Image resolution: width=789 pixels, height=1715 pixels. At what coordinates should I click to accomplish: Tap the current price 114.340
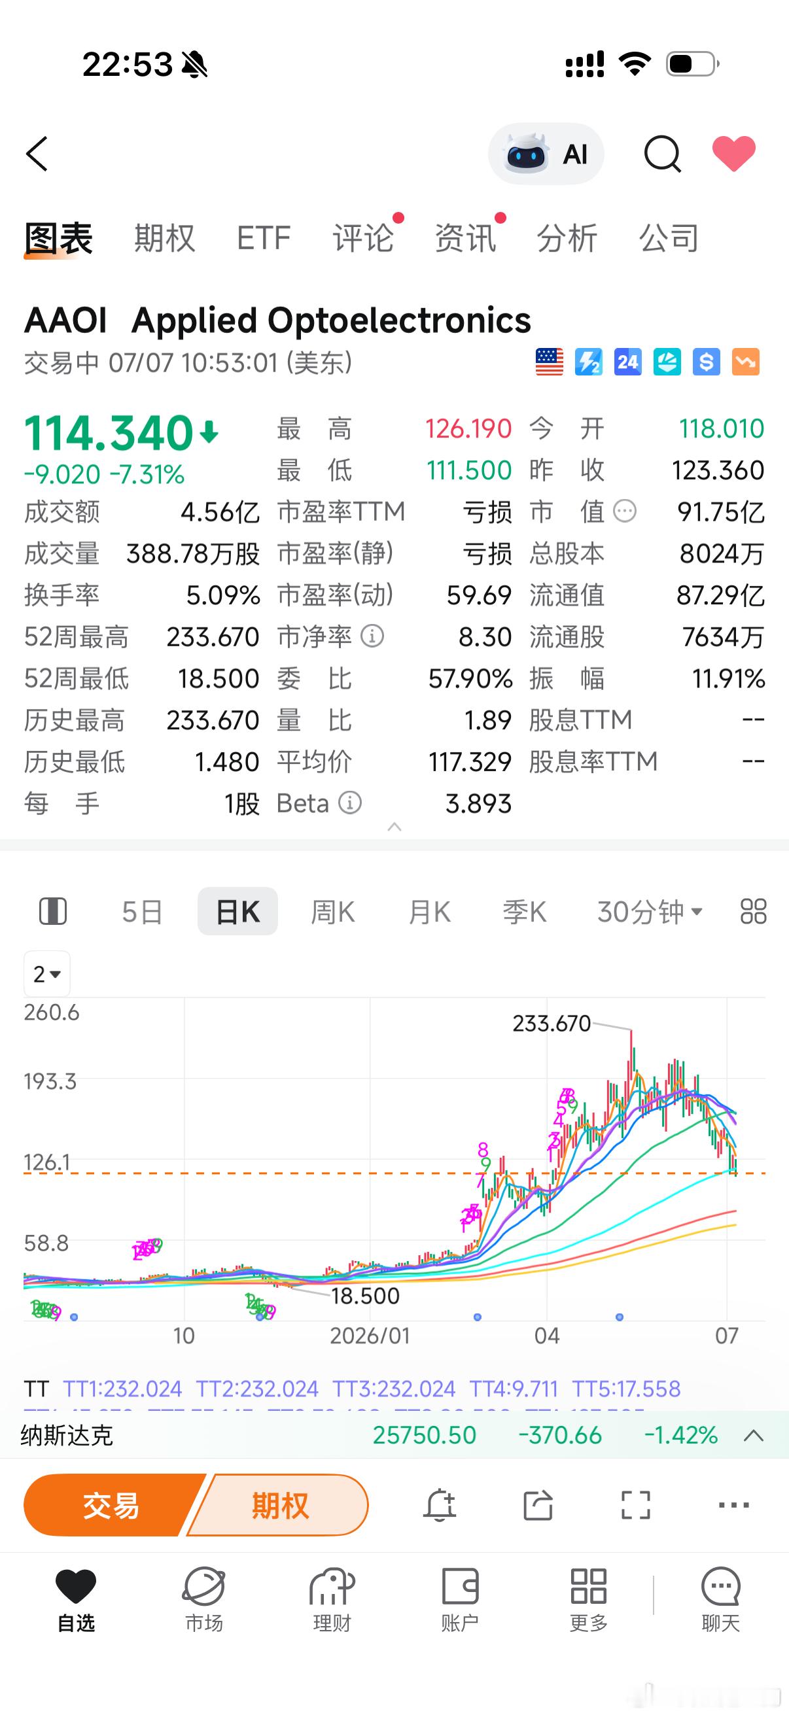tap(109, 433)
